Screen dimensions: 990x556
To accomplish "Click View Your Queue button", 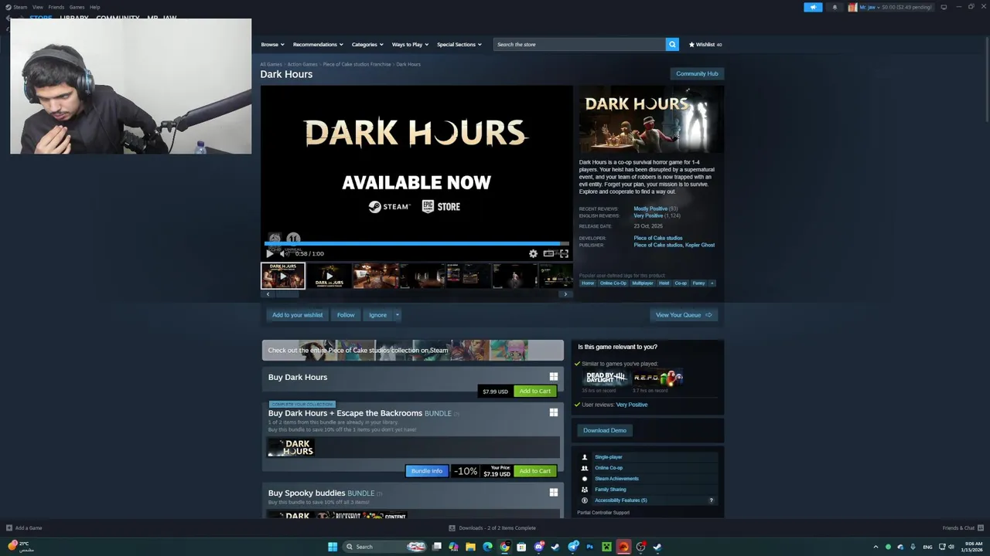I will click(x=684, y=314).
